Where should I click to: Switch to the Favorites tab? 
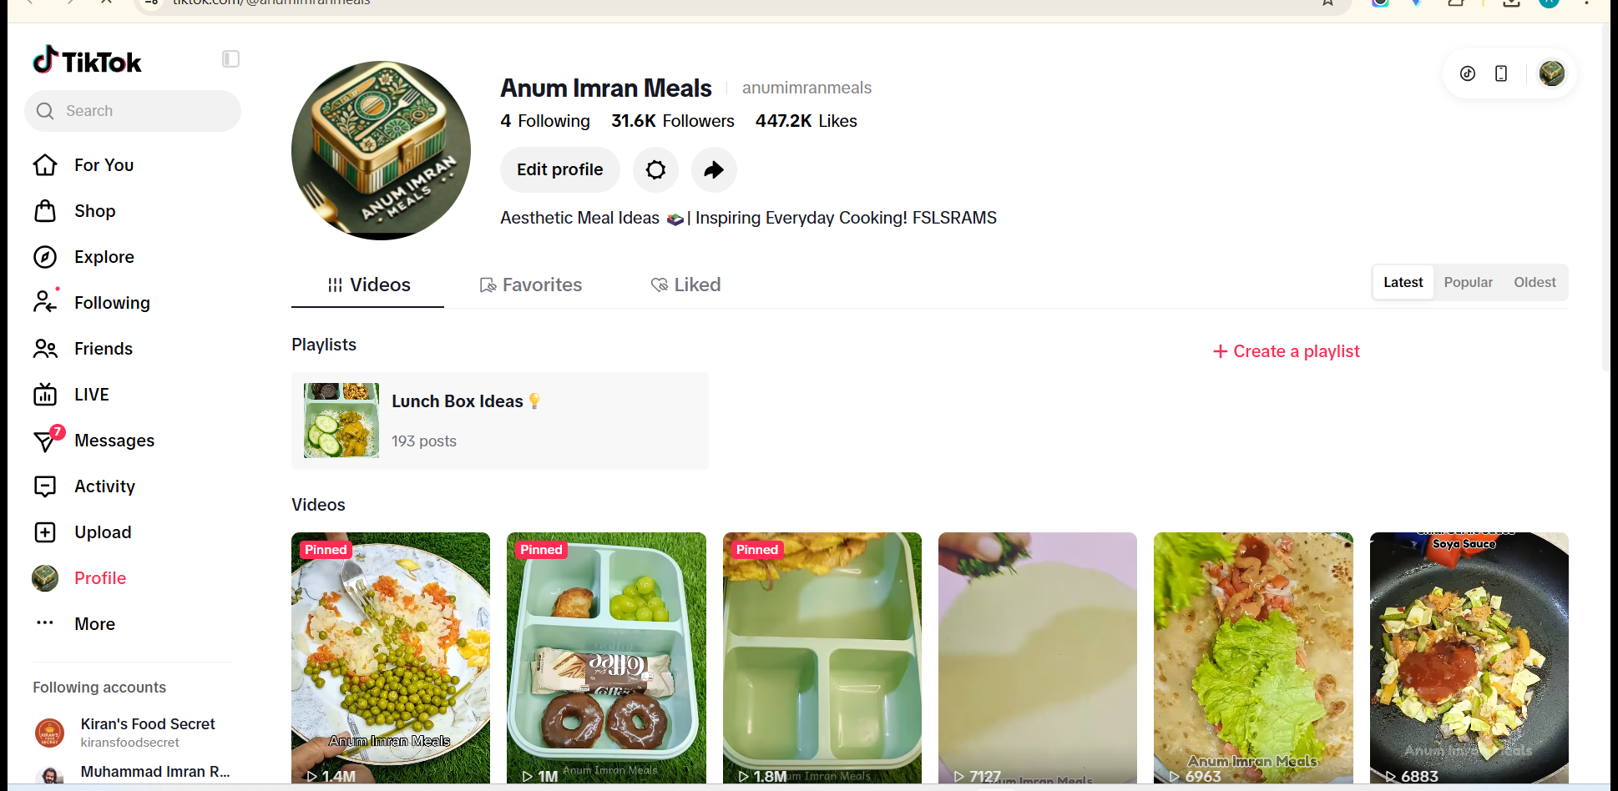coord(531,285)
